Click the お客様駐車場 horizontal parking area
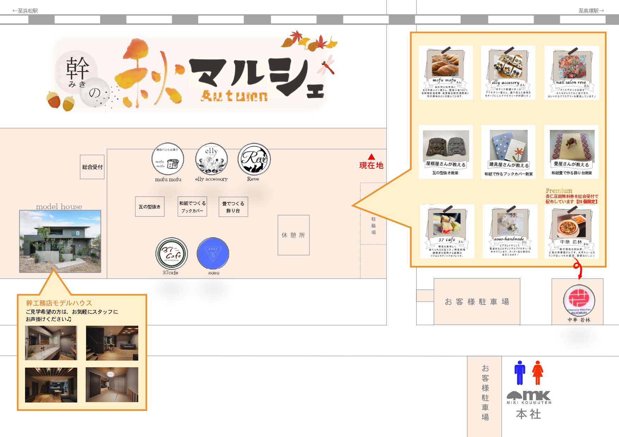 coord(477,301)
